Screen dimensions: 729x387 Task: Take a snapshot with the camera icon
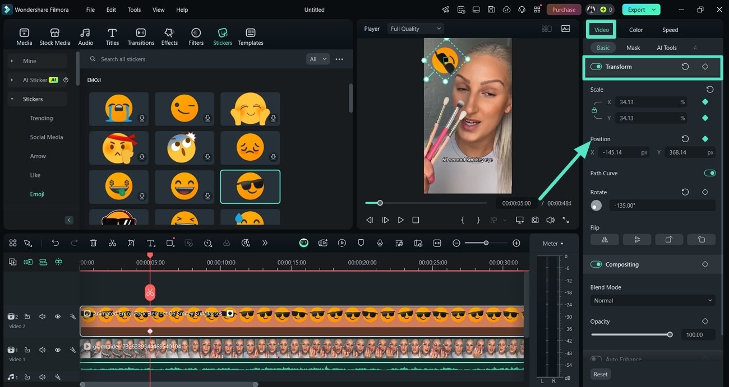(x=535, y=220)
